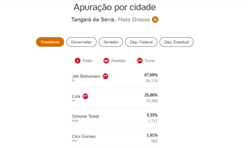Image resolution: width=248 pixels, height=148 pixels.
Task: Click the 2T Turno legend icon
Action: click(139, 61)
